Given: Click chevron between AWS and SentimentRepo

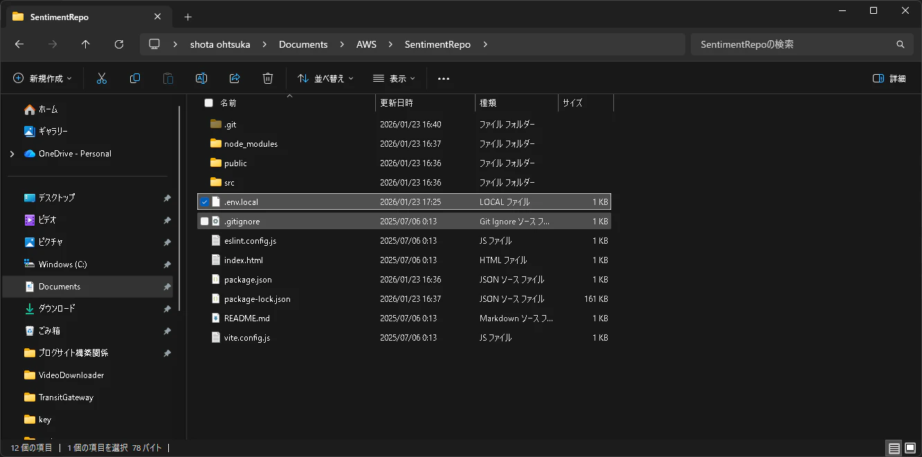Looking at the screenshot, I should point(390,44).
